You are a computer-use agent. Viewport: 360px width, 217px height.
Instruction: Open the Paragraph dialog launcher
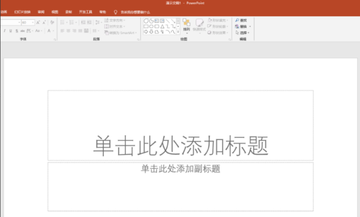click(x=138, y=40)
